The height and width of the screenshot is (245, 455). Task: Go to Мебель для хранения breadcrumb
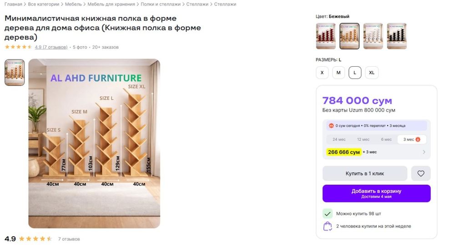pos(111,4)
